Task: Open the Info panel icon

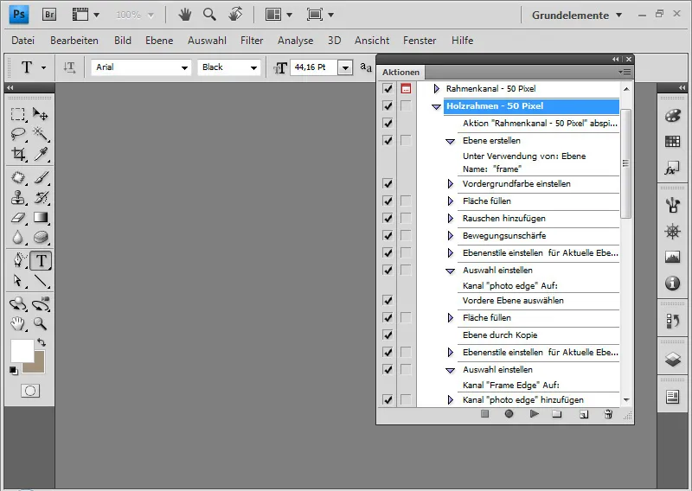Action: point(673,283)
